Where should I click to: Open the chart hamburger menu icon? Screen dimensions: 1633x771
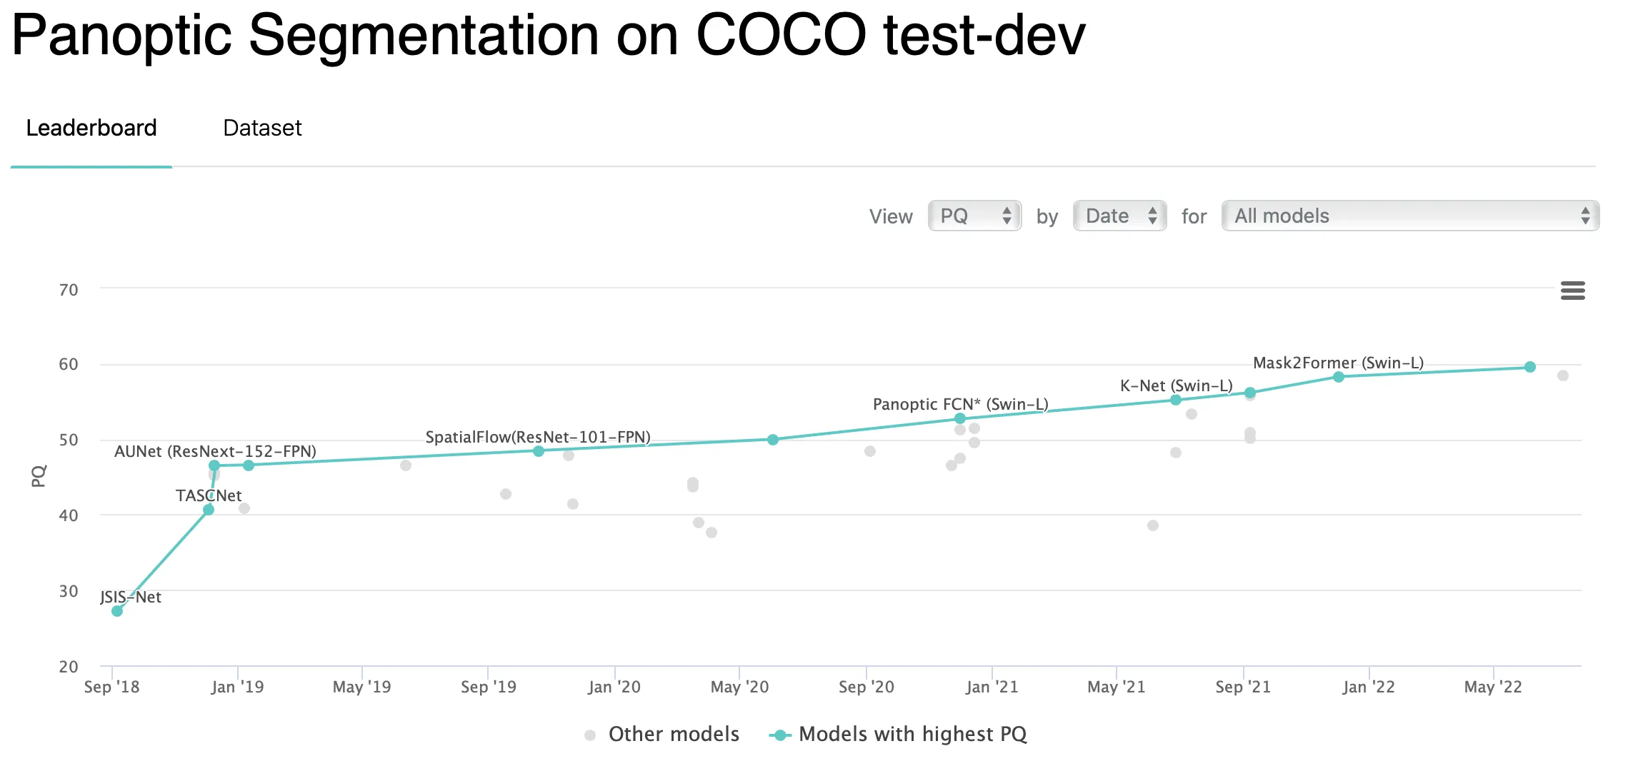point(1572,291)
